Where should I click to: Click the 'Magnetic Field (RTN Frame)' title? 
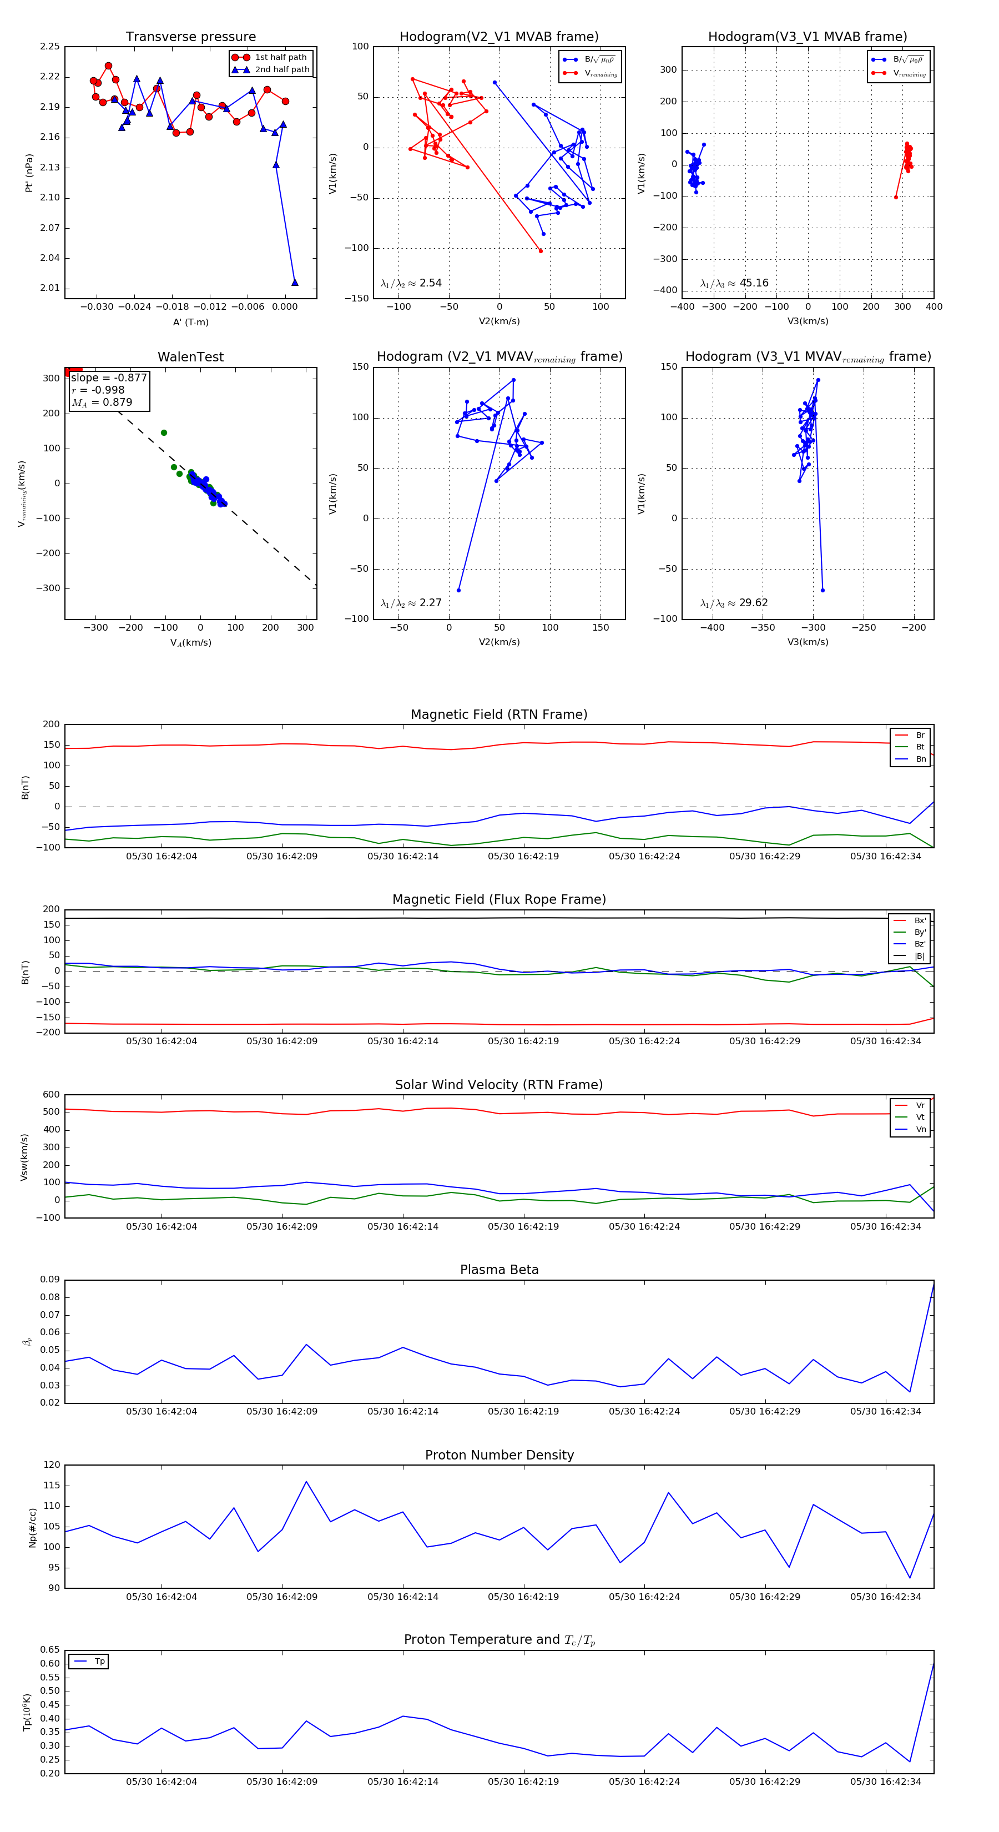[499, 714]
